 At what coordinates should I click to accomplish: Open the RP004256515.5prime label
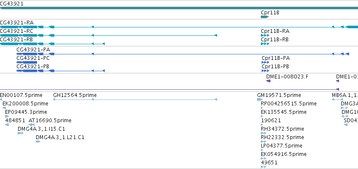[x=289, y=104]
